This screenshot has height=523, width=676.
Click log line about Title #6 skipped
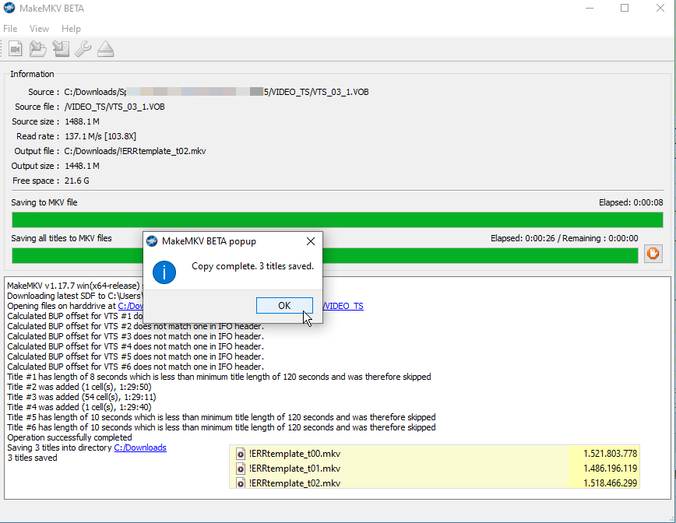(x=221, y=427)
